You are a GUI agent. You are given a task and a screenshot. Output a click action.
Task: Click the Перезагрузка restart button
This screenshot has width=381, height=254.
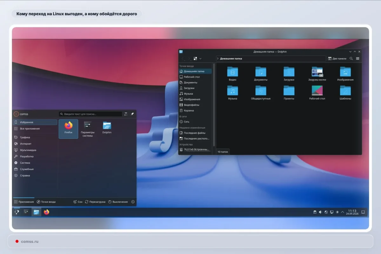pyautogui.click(x=95, y=202)
